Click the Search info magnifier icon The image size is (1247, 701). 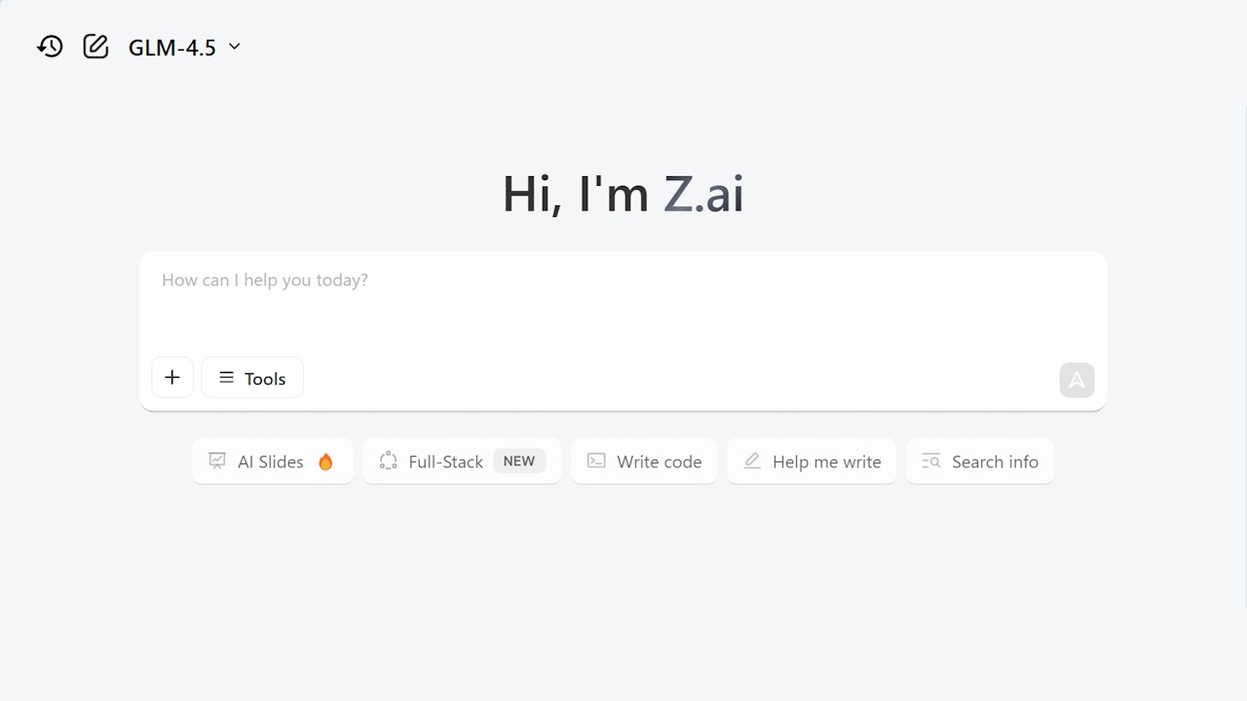point(929,461)
